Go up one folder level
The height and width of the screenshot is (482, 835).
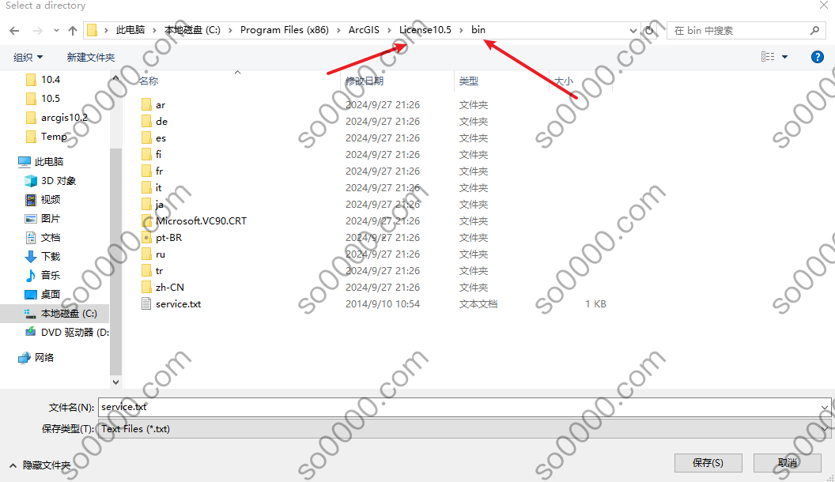click(73, 31)
